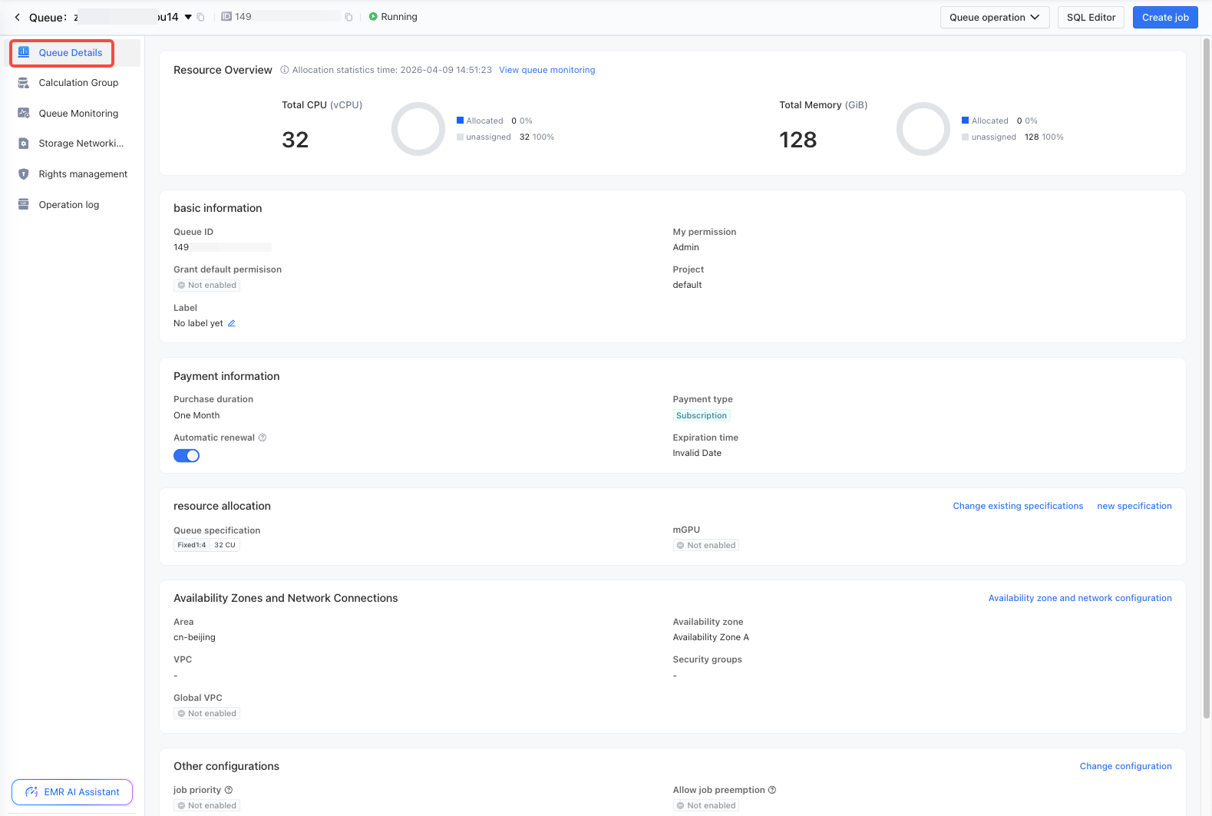
Task: Click the Create job button
Action: (1165, 18)
